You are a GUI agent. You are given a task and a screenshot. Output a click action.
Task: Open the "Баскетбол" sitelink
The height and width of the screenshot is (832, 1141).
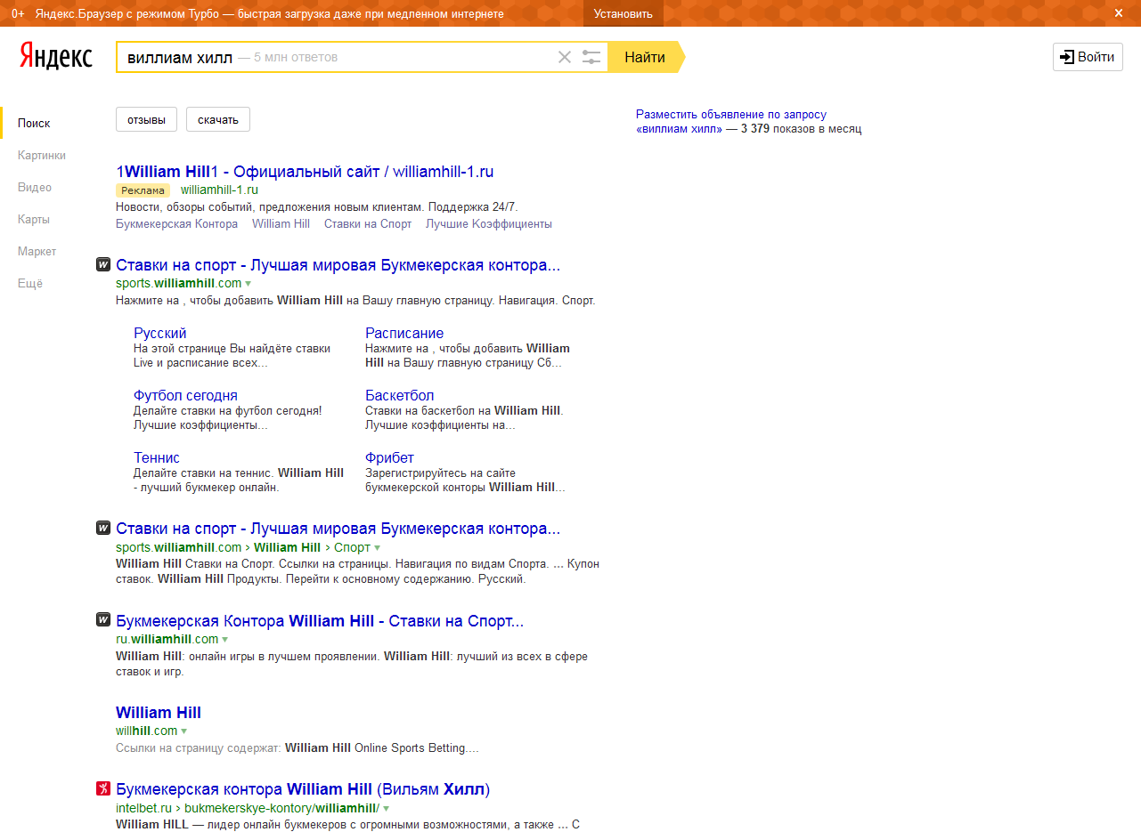(x=400, y=395)
